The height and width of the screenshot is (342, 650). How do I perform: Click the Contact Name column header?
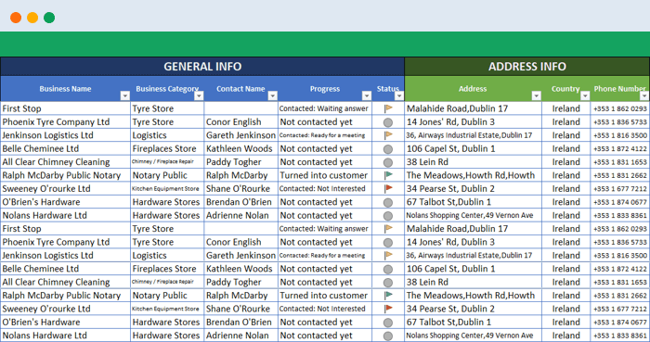(240, 89)
